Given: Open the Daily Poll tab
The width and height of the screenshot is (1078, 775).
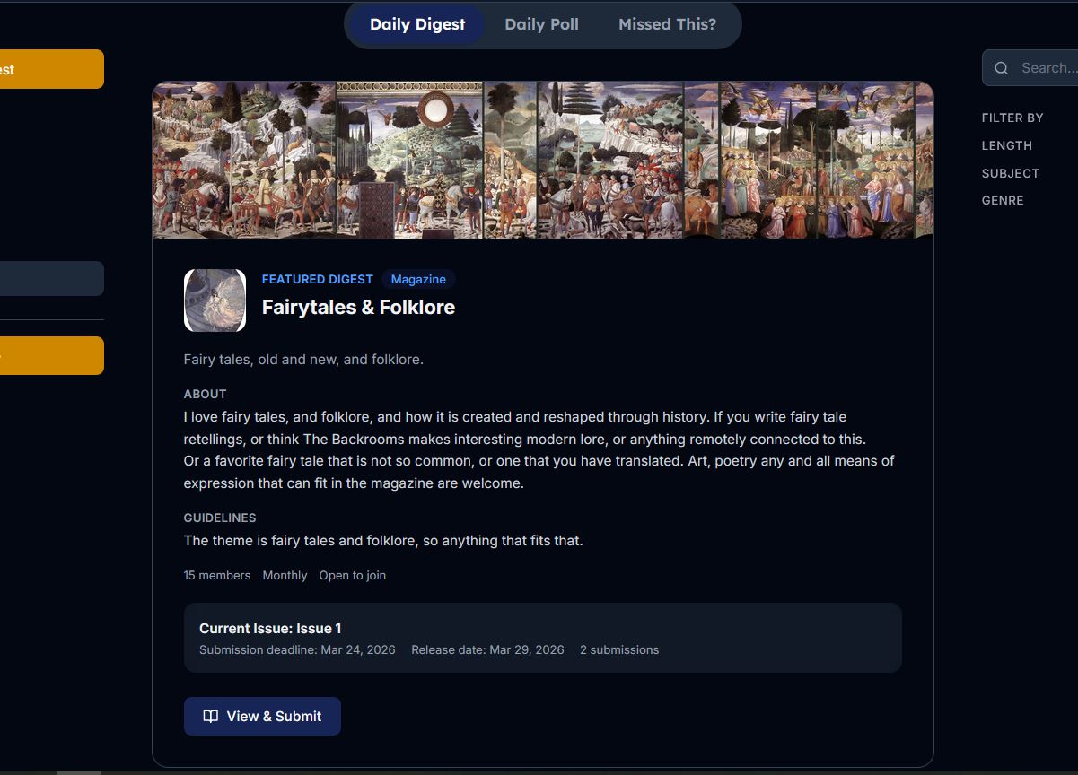Looking at the screenshot, I should (541, 24).
